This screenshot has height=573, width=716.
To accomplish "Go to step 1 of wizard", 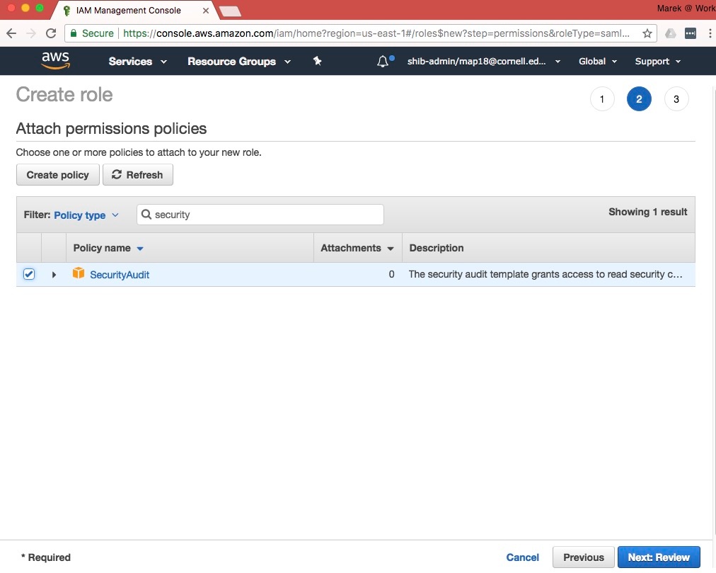I will 602,98.
